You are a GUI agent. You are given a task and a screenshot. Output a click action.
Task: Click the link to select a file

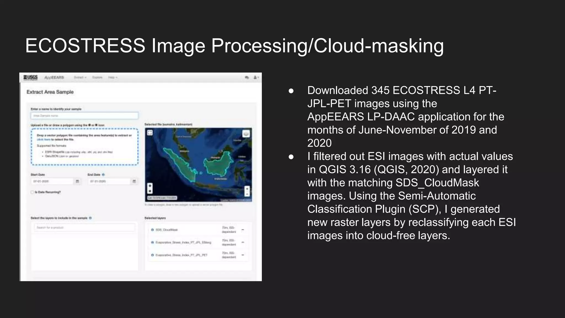tap(44, 140)
